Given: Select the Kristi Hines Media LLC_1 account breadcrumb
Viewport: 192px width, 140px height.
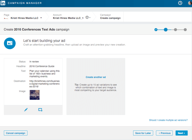Looking at the screenshot, I should pyautogui.click(x=68, y=18).
